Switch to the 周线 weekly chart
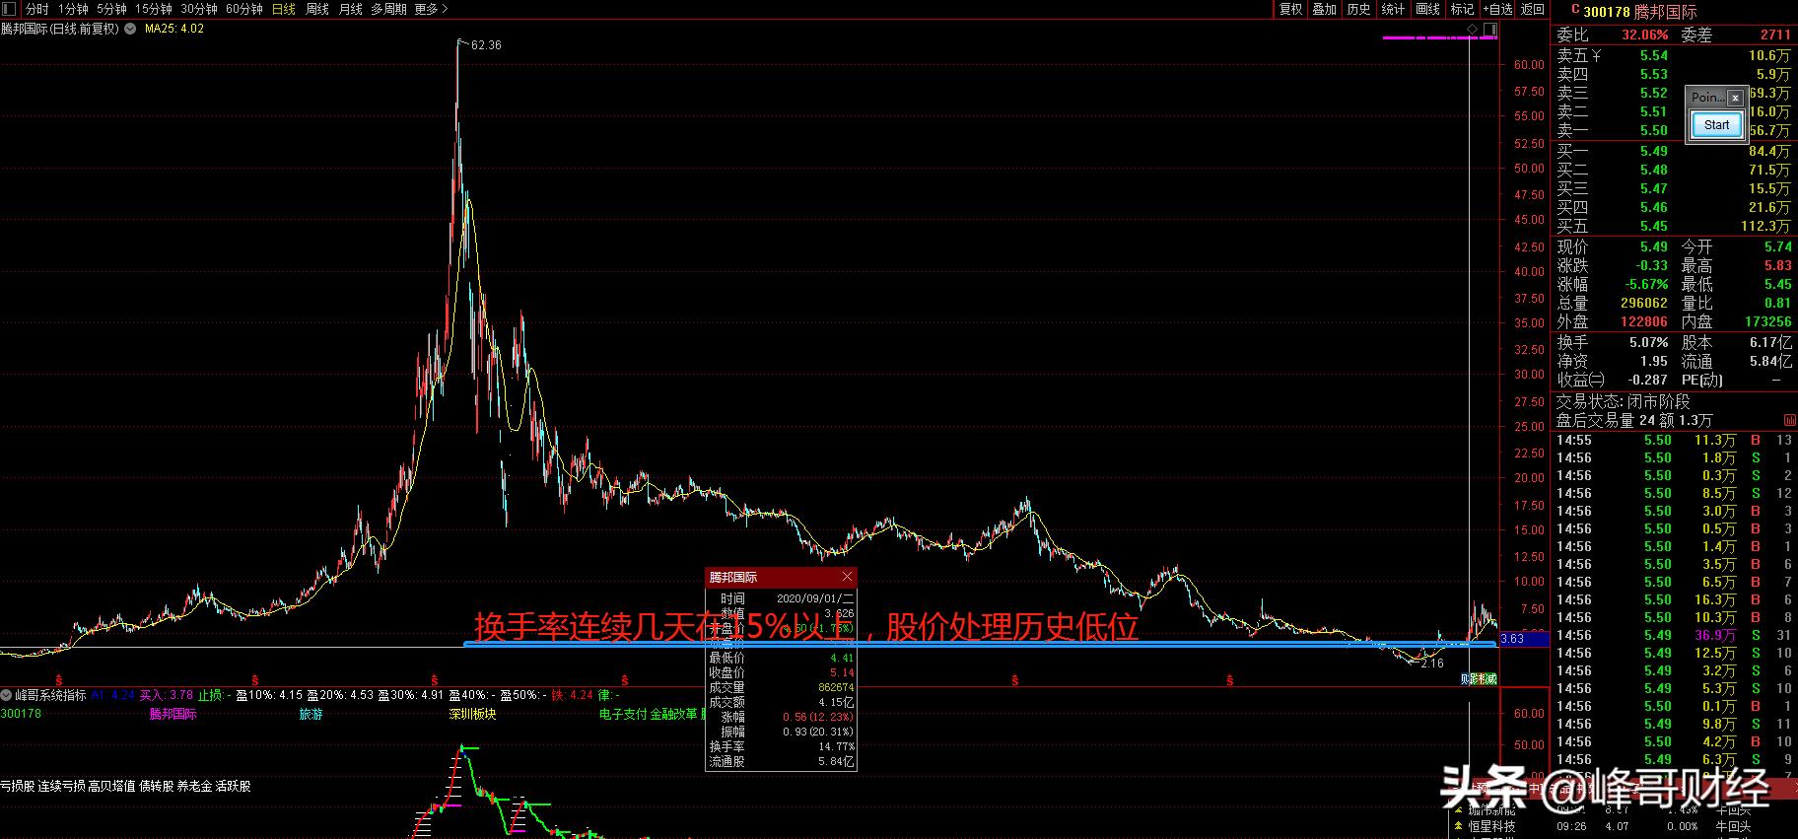The height and width of the screenshot is (839, 1798). pos(317,9)
